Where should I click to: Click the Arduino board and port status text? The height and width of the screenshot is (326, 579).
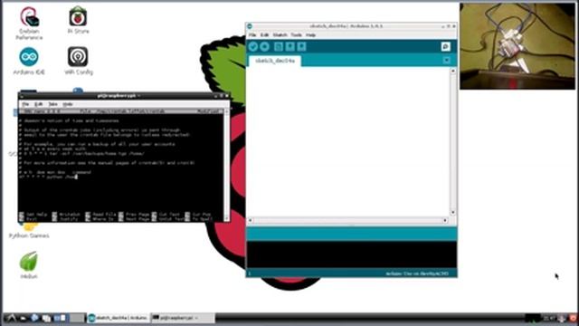417,273
